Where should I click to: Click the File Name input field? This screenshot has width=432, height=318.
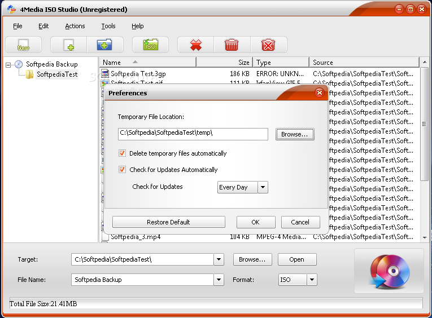click(142, 280)
